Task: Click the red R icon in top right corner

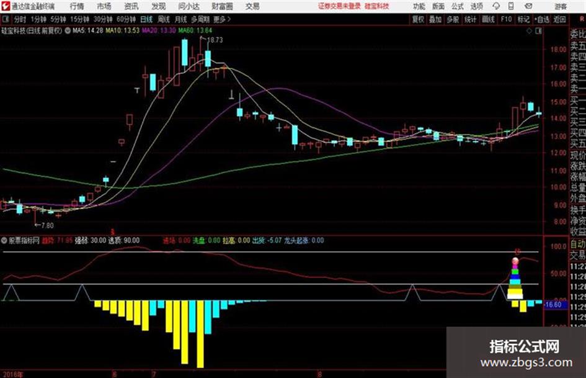Action: click(582, 19)
